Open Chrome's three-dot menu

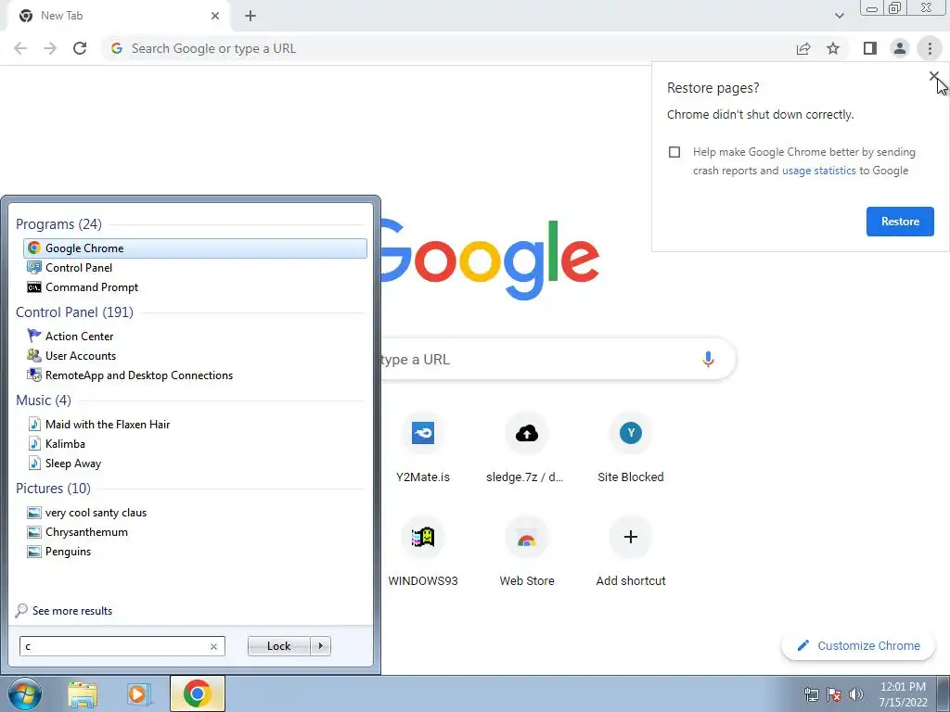click(x=930, y=48)
